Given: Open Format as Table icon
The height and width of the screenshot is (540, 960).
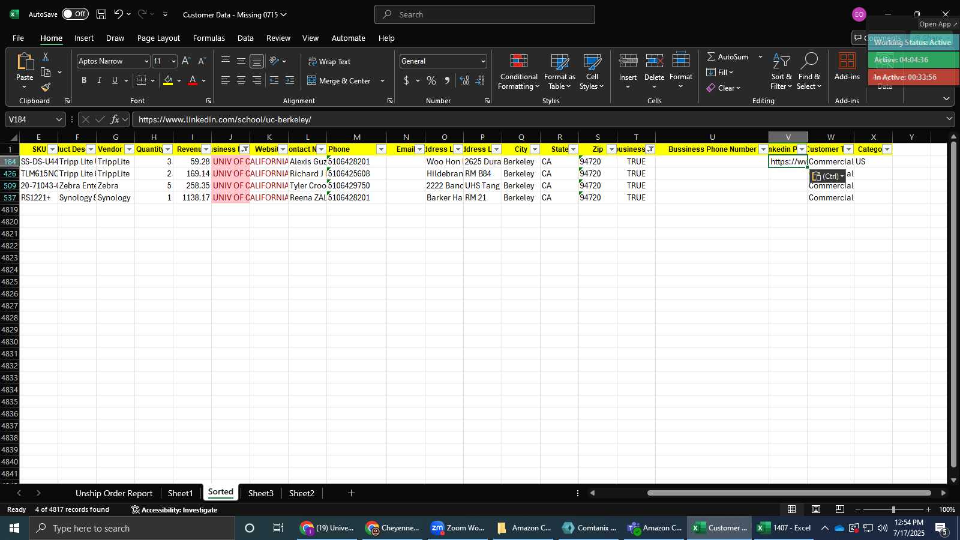Looking at the screenshot, I should click(560, 61).
